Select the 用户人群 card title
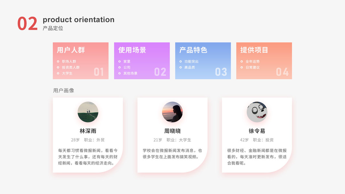345x194 pixels. (71, 50)
